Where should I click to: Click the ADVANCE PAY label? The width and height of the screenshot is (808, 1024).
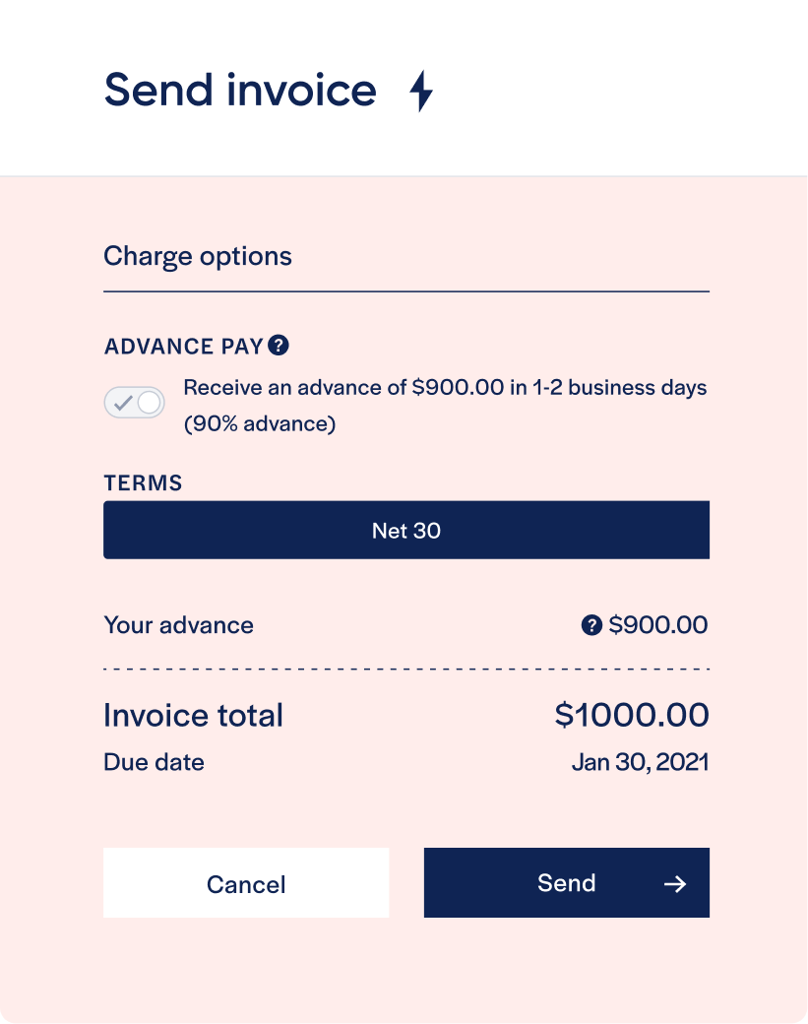click(183, 347)
